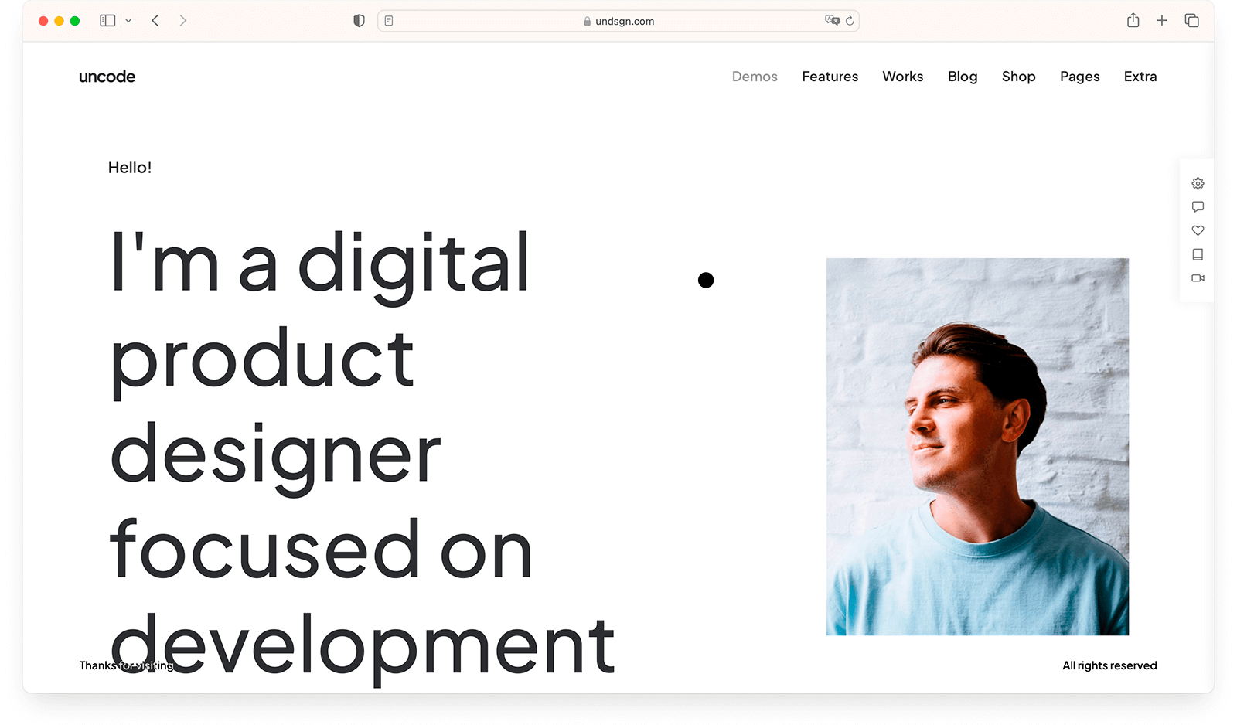This screenshot has height=725, width=1237.
Task: Go back to the previous page
Action: point(155,21)
